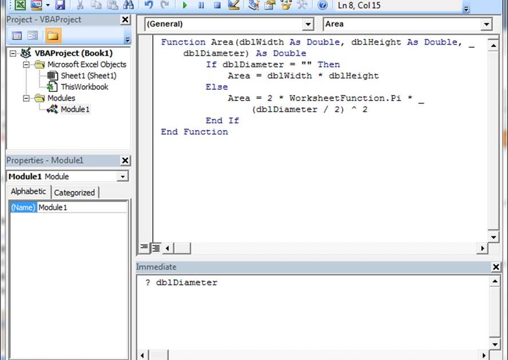This screenshot has width=508, height=360.
Task: Run the Sub/UserForm with green play icon
Action: tap(184, 5)
